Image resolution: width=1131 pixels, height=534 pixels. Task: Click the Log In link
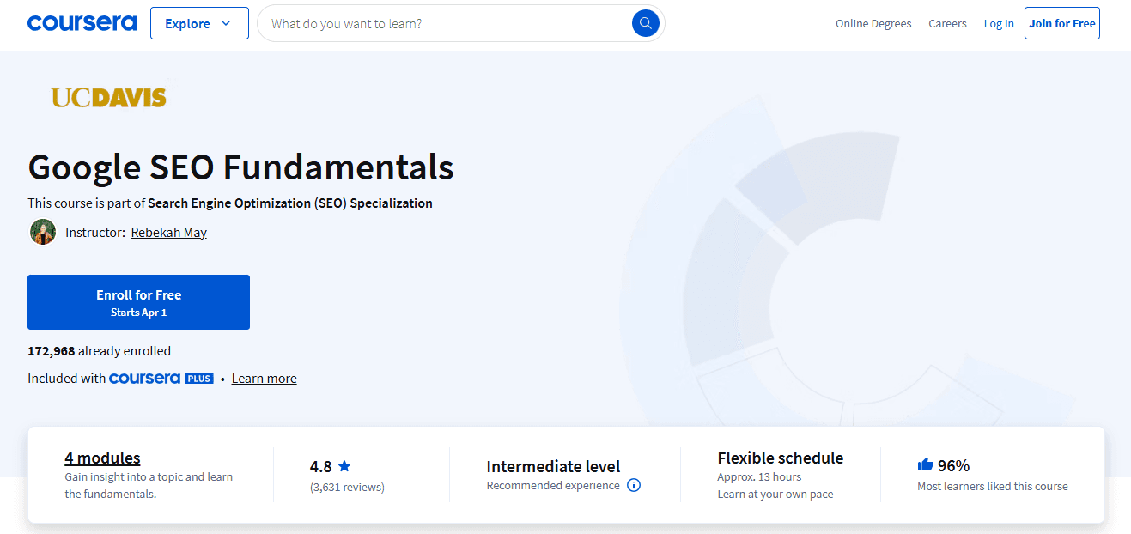click(x=999, y=24)
